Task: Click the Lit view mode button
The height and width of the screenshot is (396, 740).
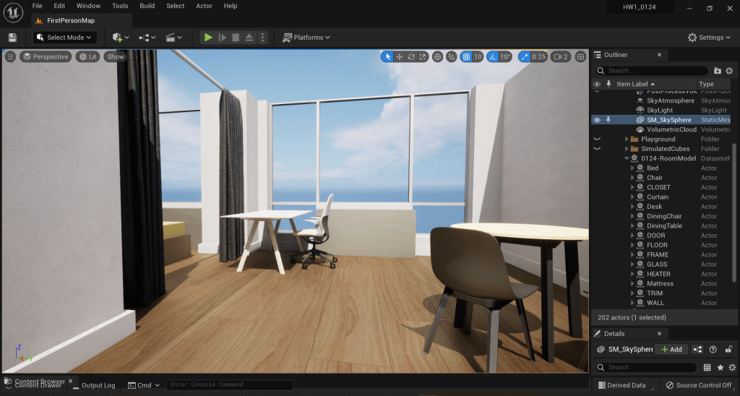Action: point(89,57)
